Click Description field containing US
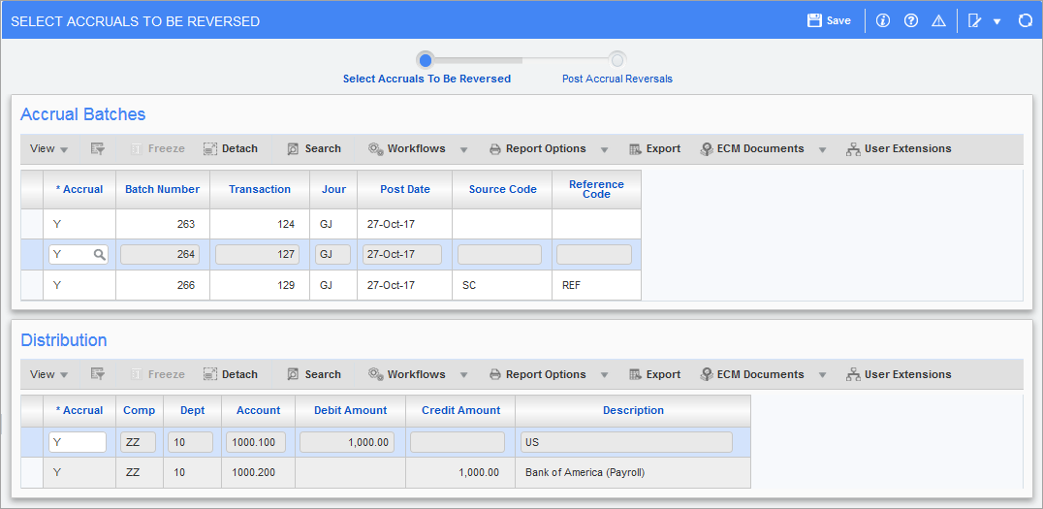 626,442
